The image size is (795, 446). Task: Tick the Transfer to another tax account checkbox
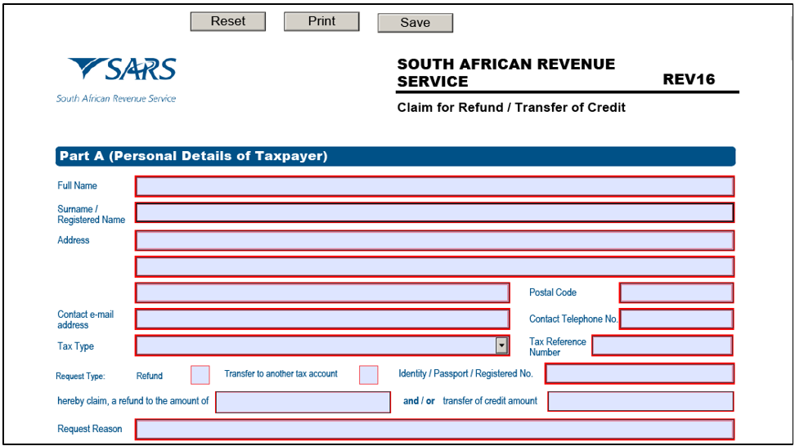[x=369, y=375]
